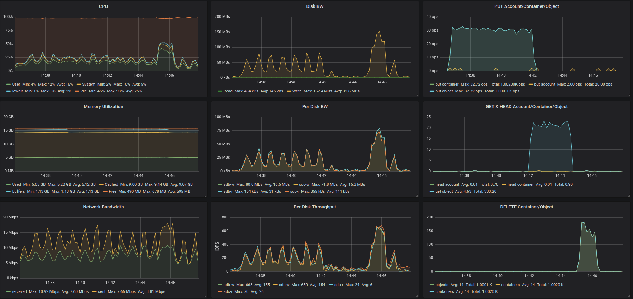Image resolution: width=633 pixels, height=299 pixels.
Task: Select the Buffers label in Memory legend
Action: pyautogui.click(x=18, y=192)
